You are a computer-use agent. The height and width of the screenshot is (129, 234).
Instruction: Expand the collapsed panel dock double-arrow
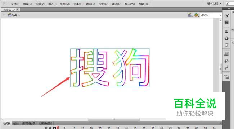coord(229,9)
